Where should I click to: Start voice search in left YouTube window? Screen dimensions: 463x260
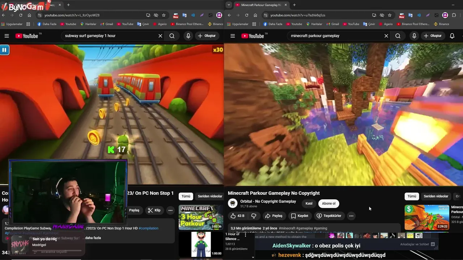[188, 36]
